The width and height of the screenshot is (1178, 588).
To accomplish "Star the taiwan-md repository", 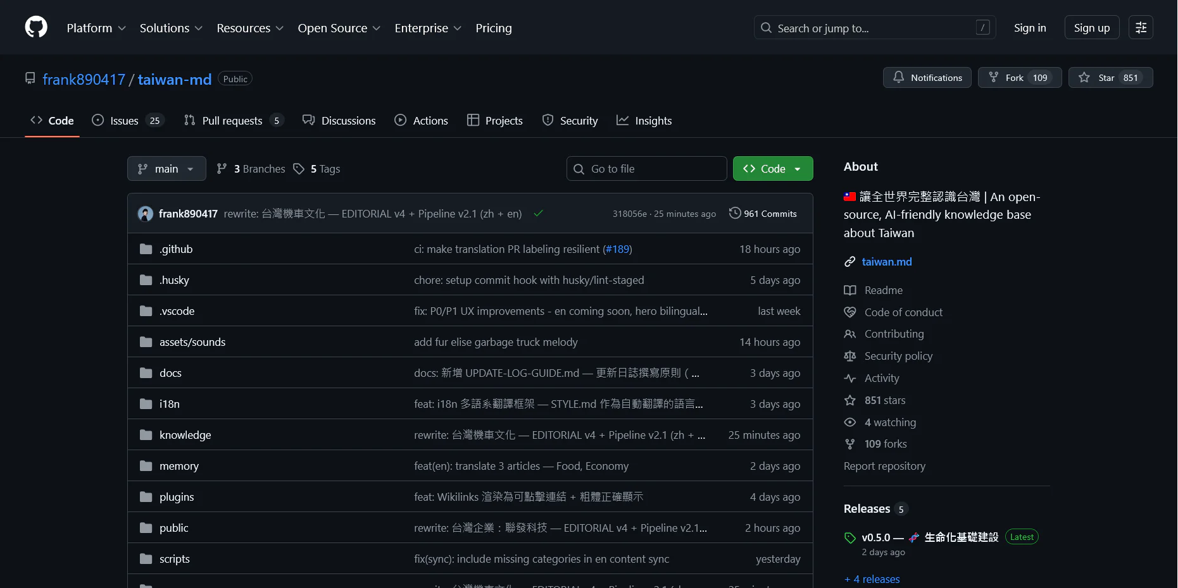I will (1110, 78).
